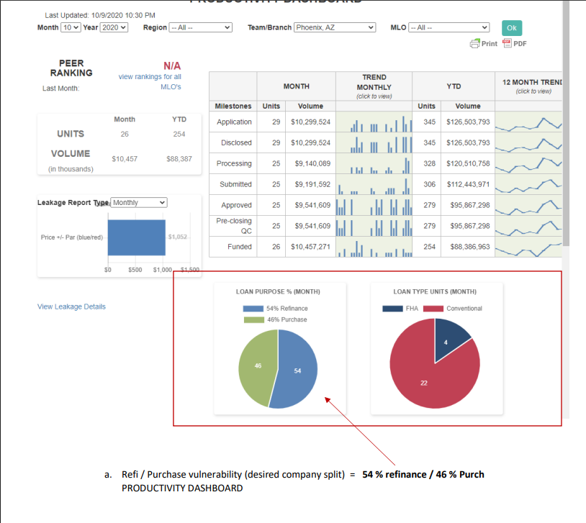
Task: Open Pre-closing QC row monthly trend chart
Action: (x=374, y=226)
